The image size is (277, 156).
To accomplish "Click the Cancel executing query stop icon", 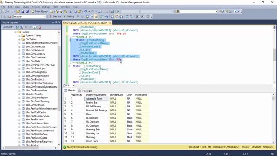I will (x=78, y=16).
